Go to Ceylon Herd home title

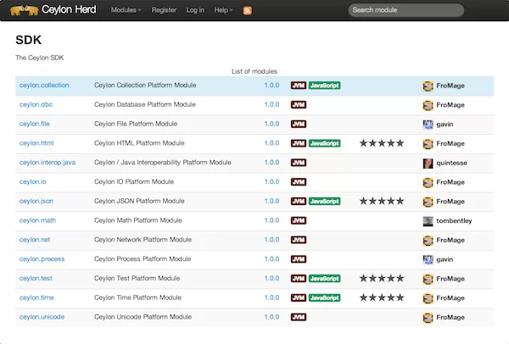69,9
